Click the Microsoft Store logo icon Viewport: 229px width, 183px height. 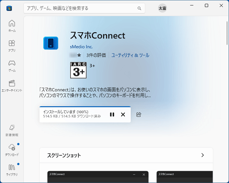tap(9, 8)
